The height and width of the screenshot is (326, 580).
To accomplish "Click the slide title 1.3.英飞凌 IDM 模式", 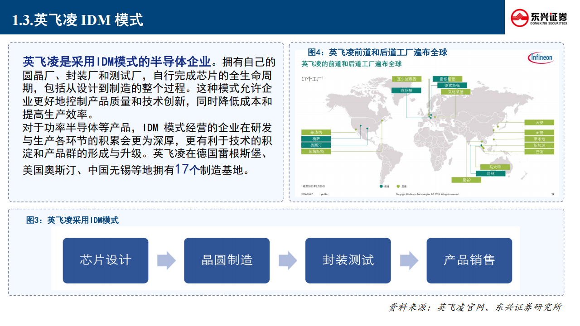I will [x=77, y=19].
